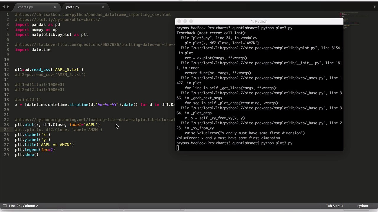Image resolution: width=378 pixels, height=212 pixels.
Task: Click line number 12 in gutter
Action: (6, 69)
